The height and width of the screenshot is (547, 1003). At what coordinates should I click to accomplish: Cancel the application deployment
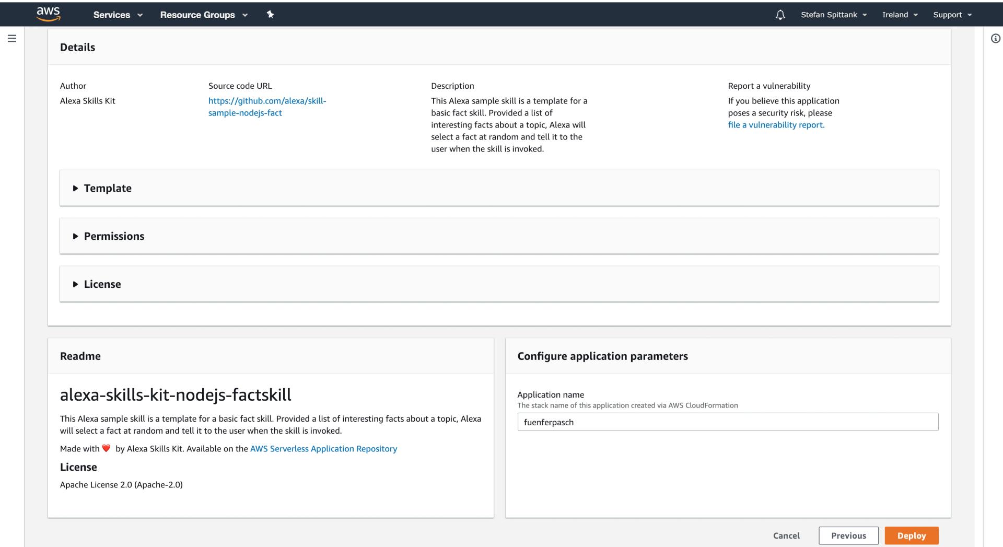(786, 536)
